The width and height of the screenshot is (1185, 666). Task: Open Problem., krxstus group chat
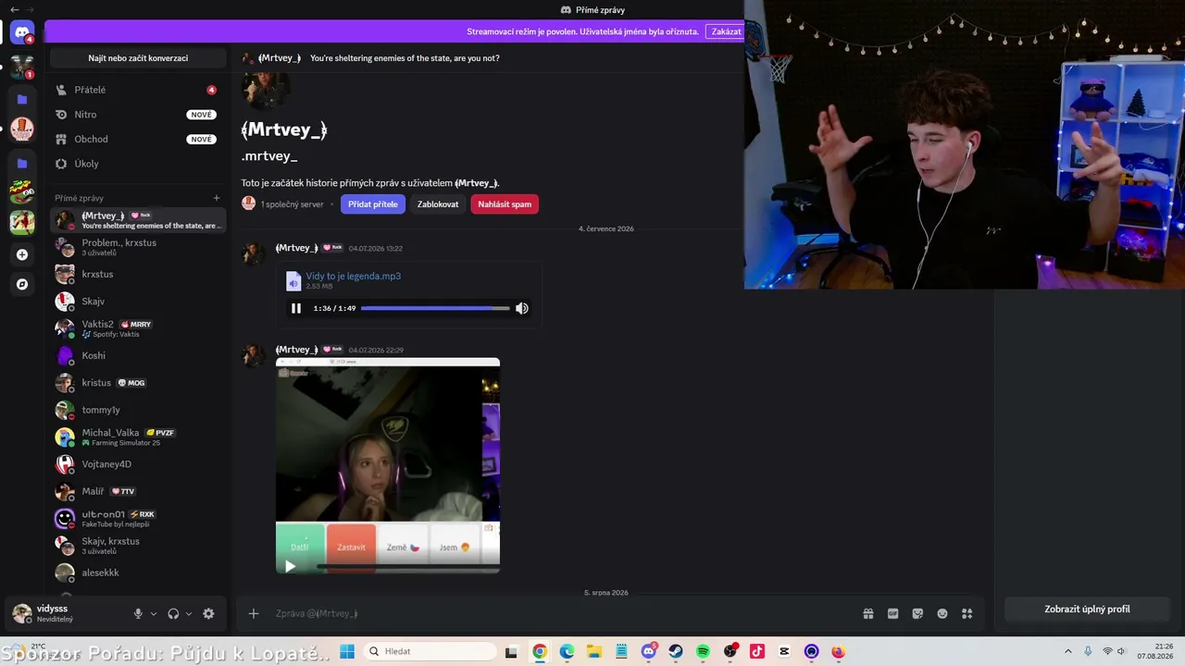[x=136, y=247]
